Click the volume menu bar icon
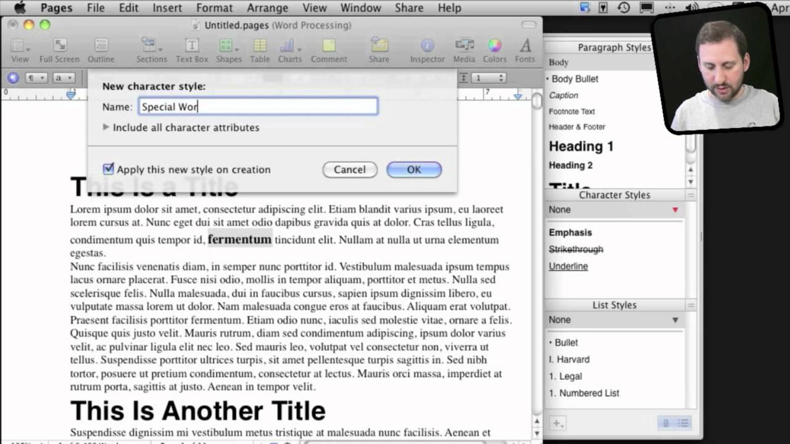 coord(691,8)
